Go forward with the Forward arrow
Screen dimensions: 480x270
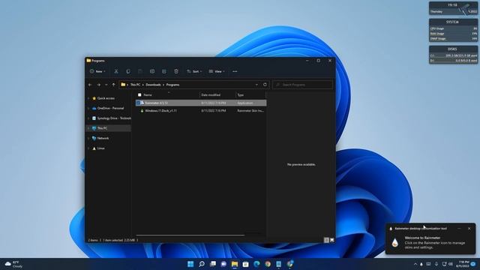pyautogui.click(x=98, y=85)
